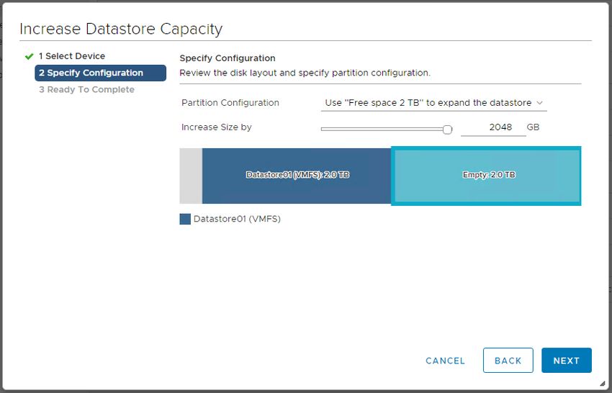
Task: Proceed with the NEXT button
Action: 567,360
